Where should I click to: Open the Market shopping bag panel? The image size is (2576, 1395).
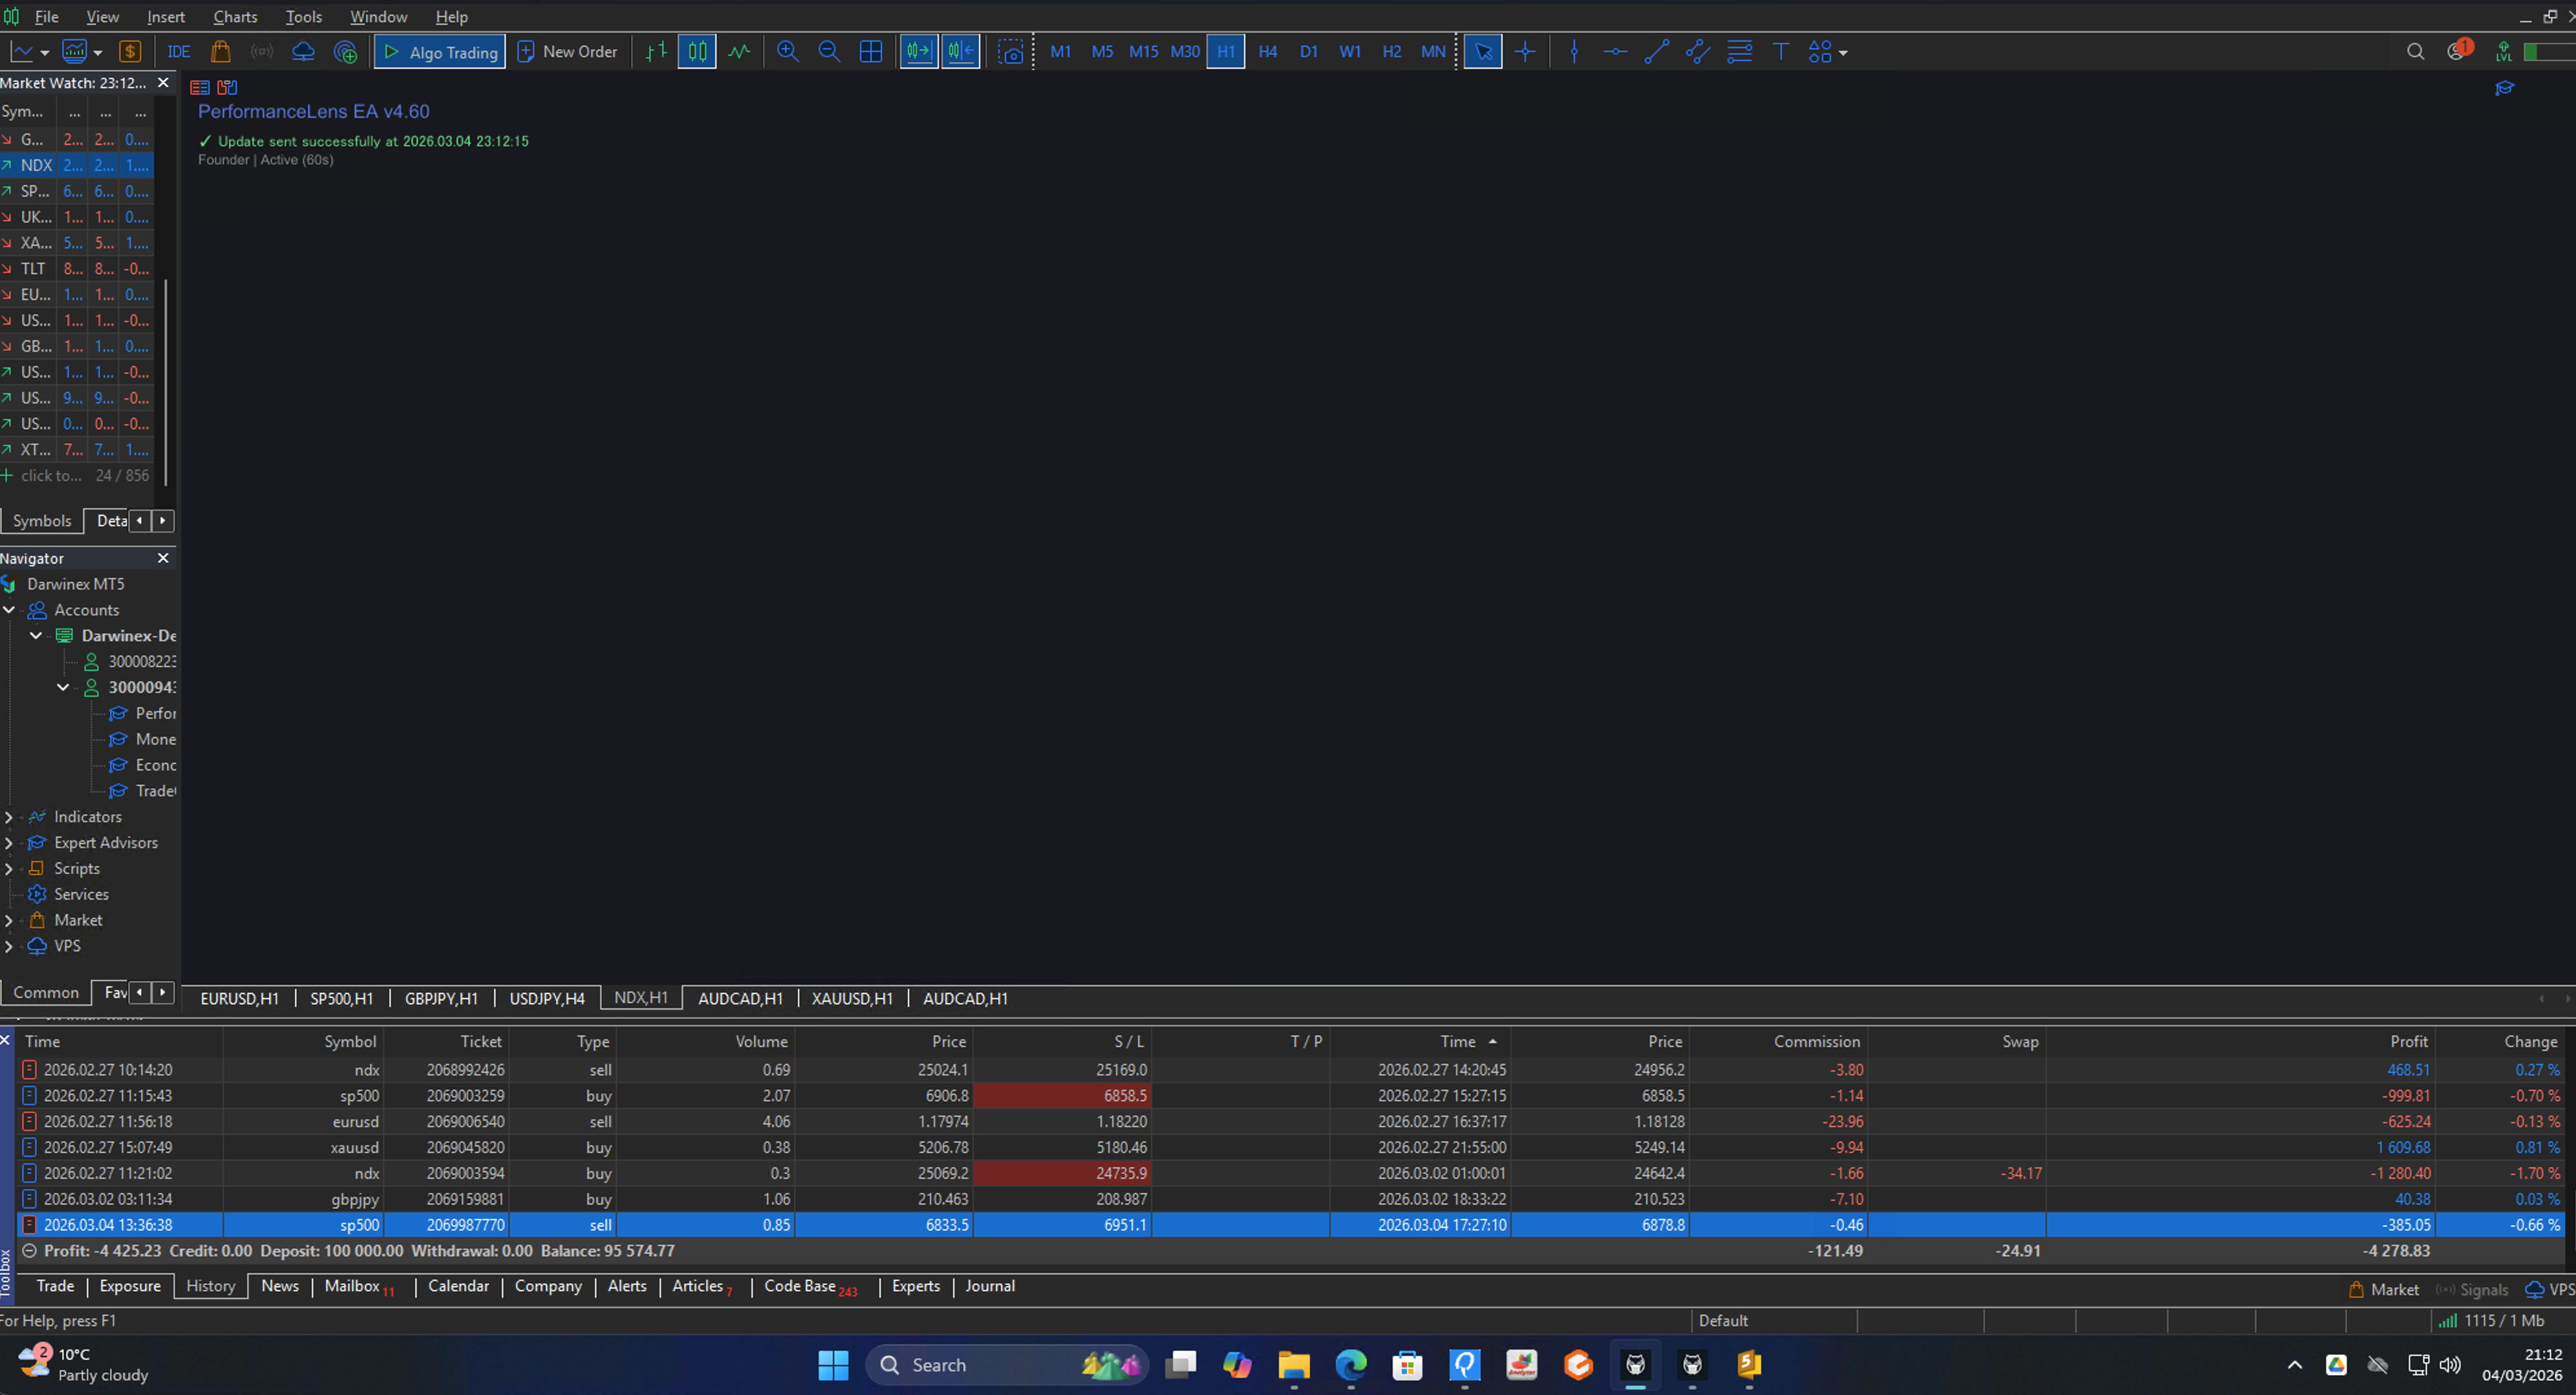[221, 51]
